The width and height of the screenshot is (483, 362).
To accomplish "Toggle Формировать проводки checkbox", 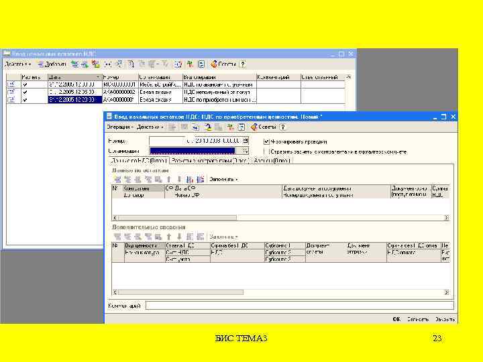I will point(266,141).
